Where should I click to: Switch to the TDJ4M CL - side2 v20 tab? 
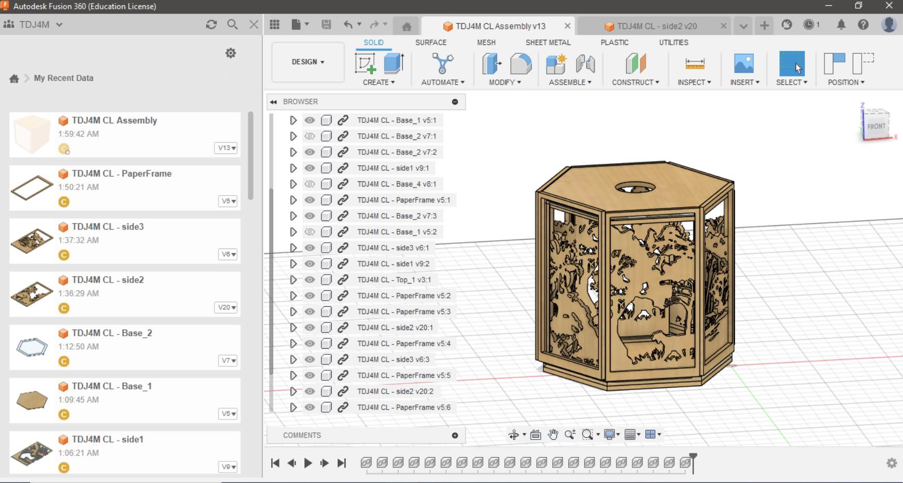[656, 26]
